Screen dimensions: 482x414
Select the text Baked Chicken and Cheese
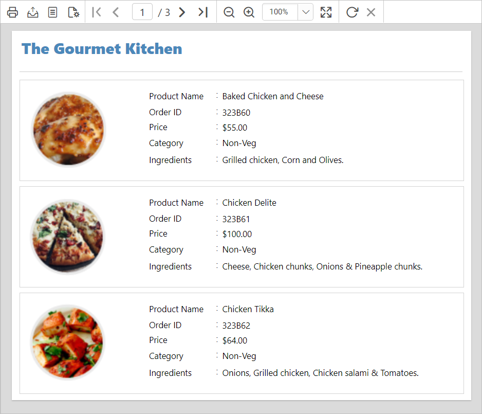(x=273, y=96)
